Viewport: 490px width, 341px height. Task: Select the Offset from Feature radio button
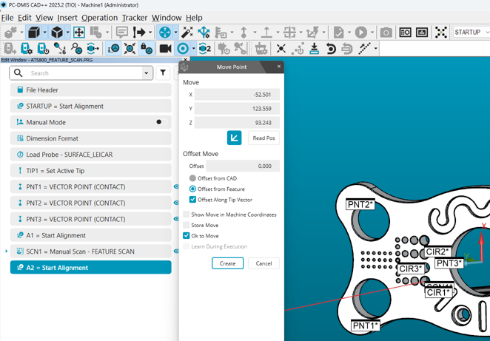point(192,189)
